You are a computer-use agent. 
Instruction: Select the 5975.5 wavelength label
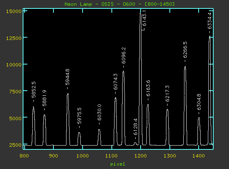pos(79,116)
